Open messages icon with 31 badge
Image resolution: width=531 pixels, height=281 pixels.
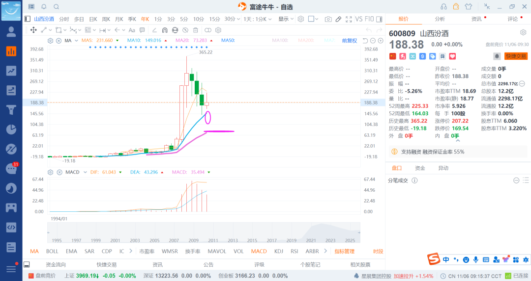coord(11,169)
